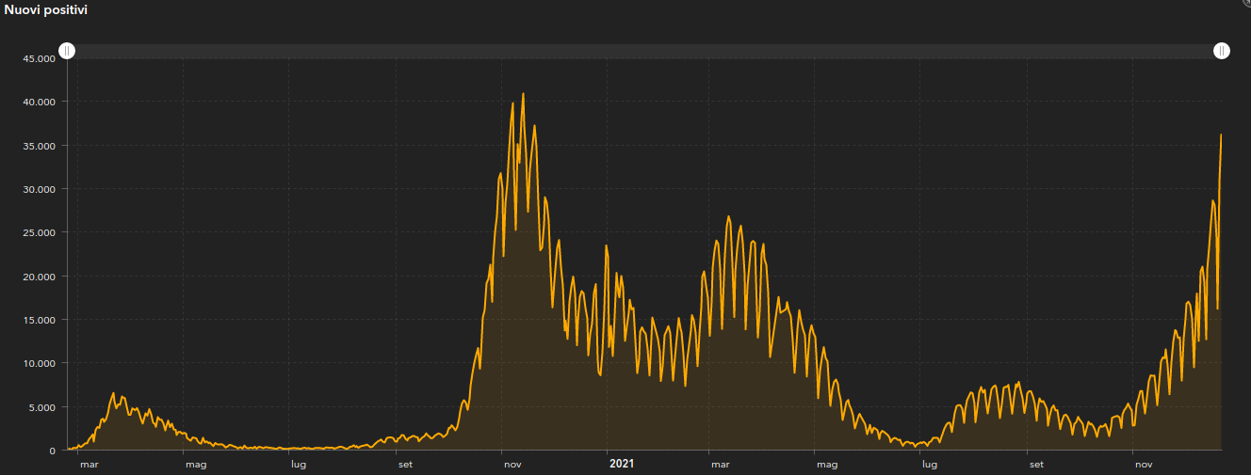Grab the left range slider handle

click(x=67, y=51)
